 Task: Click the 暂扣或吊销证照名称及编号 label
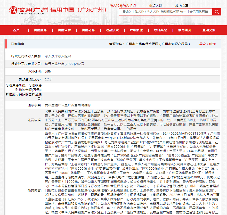23,97
